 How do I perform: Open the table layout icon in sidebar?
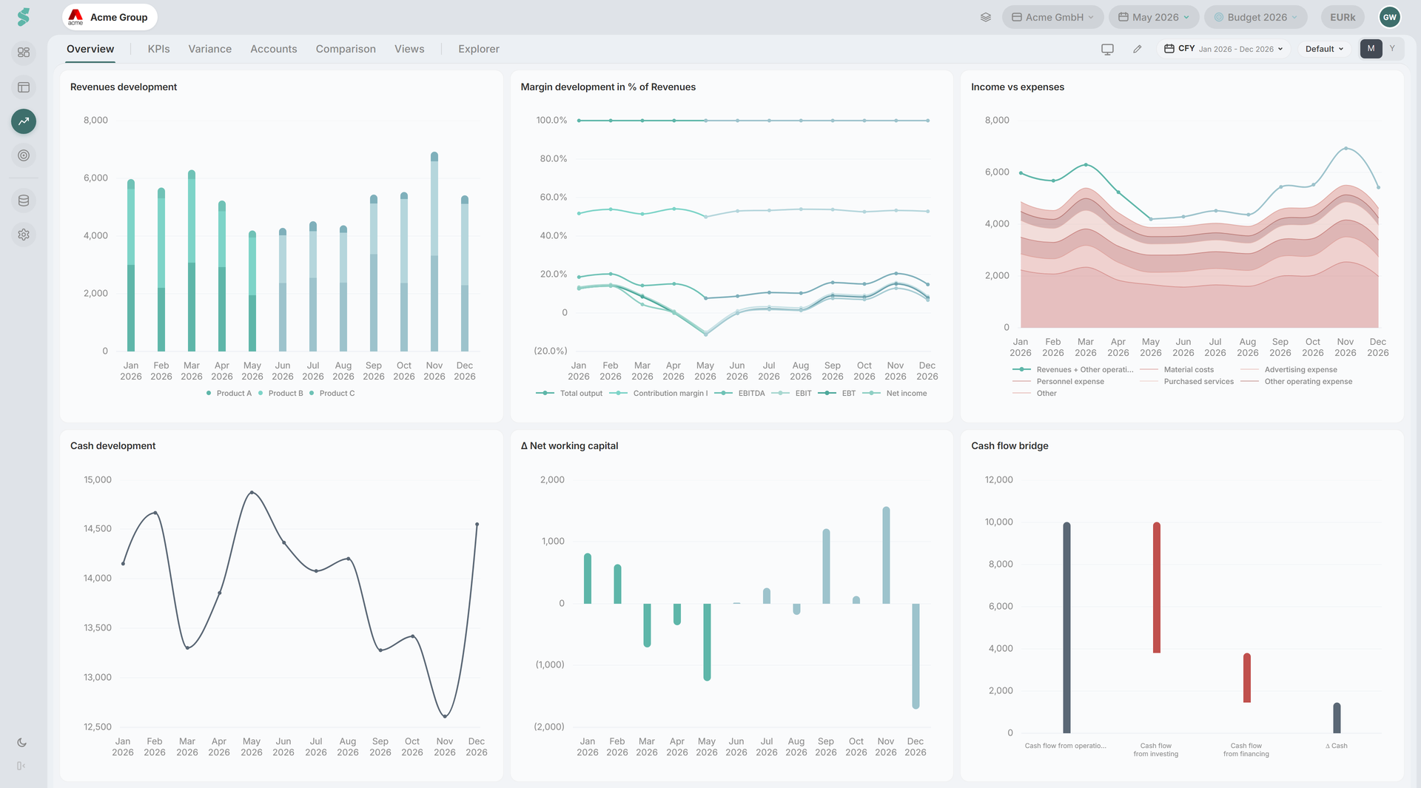24,87
